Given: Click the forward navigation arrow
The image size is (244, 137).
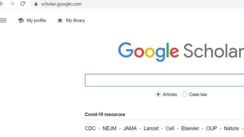Looking at the screenshot, I should (x=12, y=4).
